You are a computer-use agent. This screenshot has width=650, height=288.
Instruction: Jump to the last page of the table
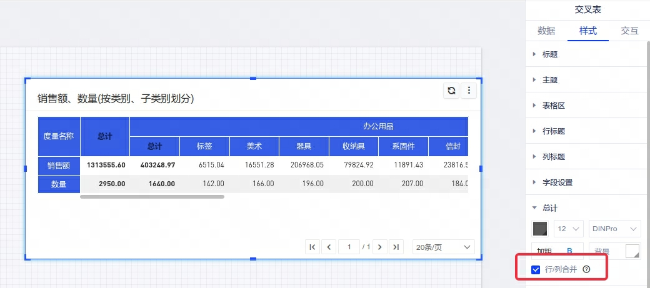395,247
